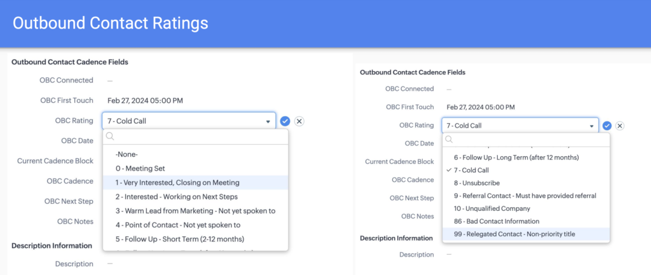
Task: Choose 6 - Follow Up - Long Term
Action: tap(516, 157)
